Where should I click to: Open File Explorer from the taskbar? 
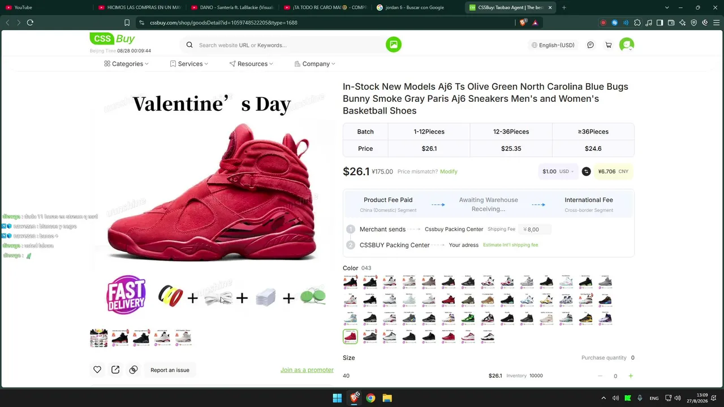(x=387, y=398)
